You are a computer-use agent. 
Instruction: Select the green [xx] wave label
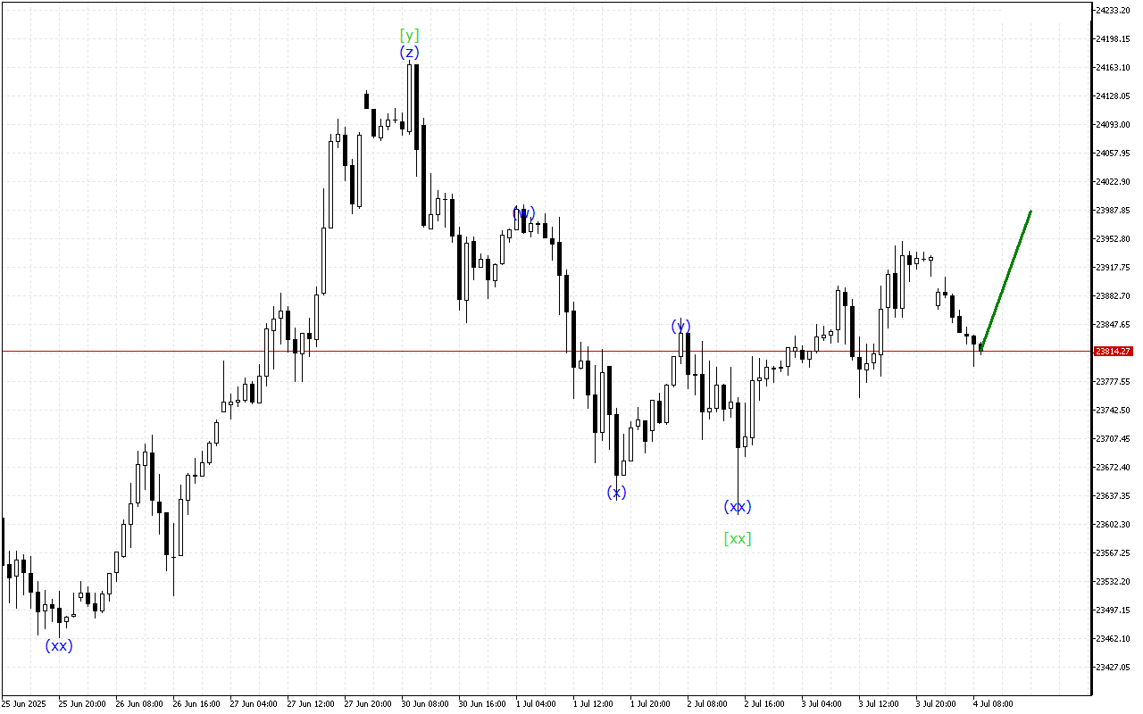tap(737, 538)
